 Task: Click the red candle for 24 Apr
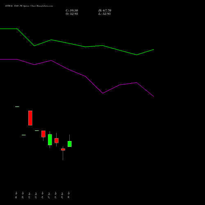tap(43, 134)
